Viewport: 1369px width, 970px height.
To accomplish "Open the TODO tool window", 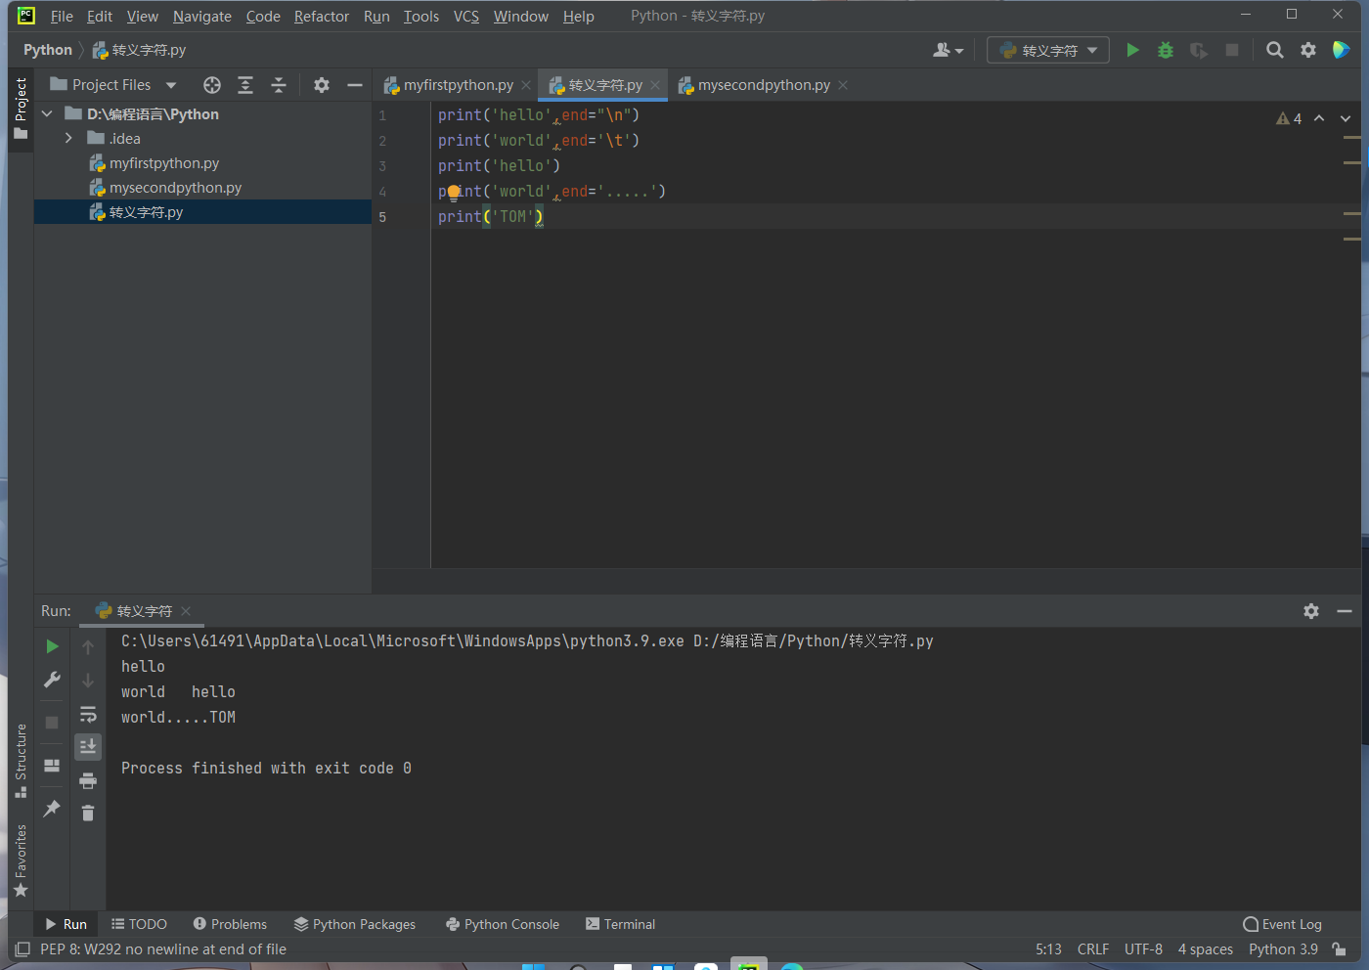I will (139, 924).
